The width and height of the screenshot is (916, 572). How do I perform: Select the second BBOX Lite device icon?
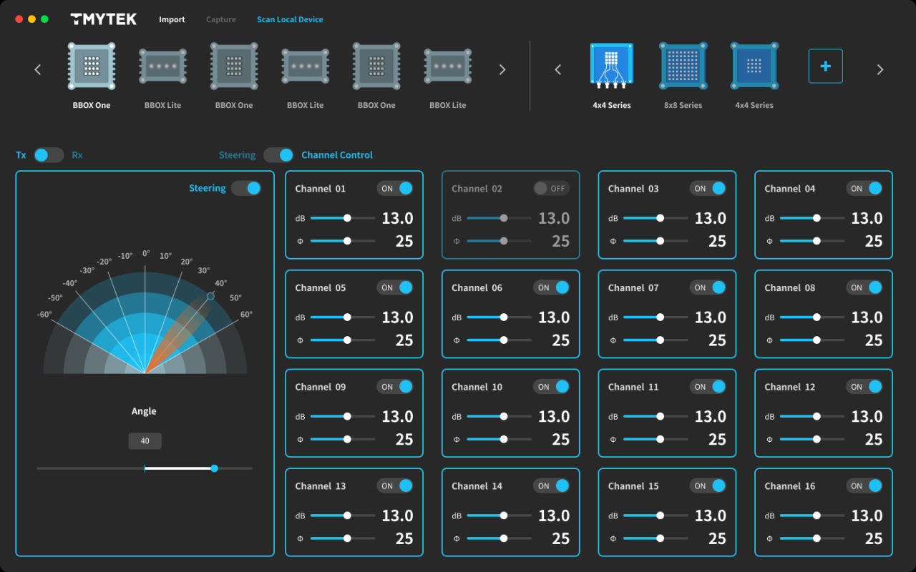click(x=306, y=67)
